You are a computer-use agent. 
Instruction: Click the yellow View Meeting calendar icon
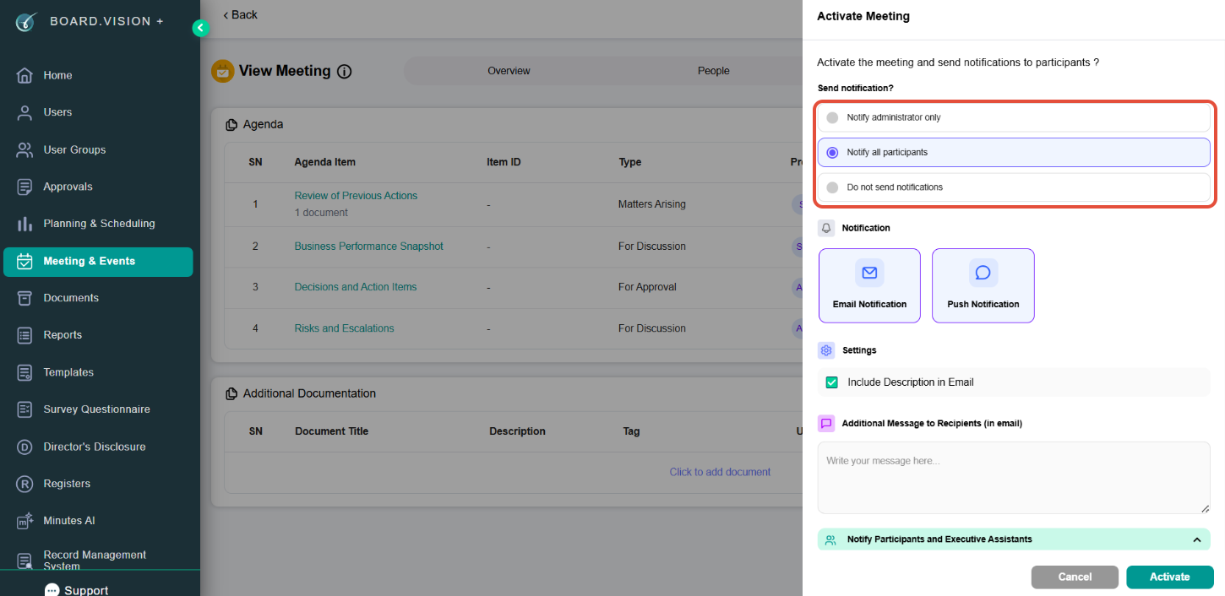click(222, 71)
